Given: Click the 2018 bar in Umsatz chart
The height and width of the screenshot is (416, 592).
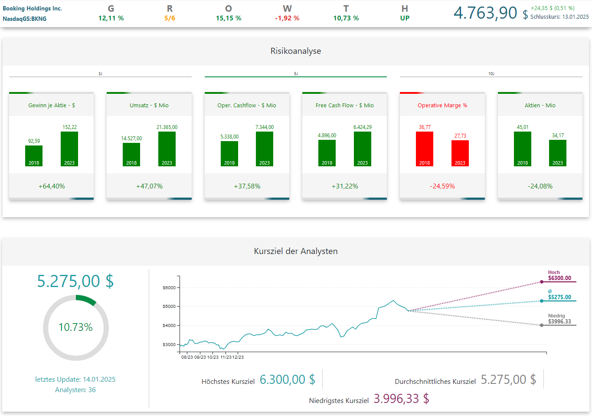Looking at the screenshot, I should click(131, 155).
